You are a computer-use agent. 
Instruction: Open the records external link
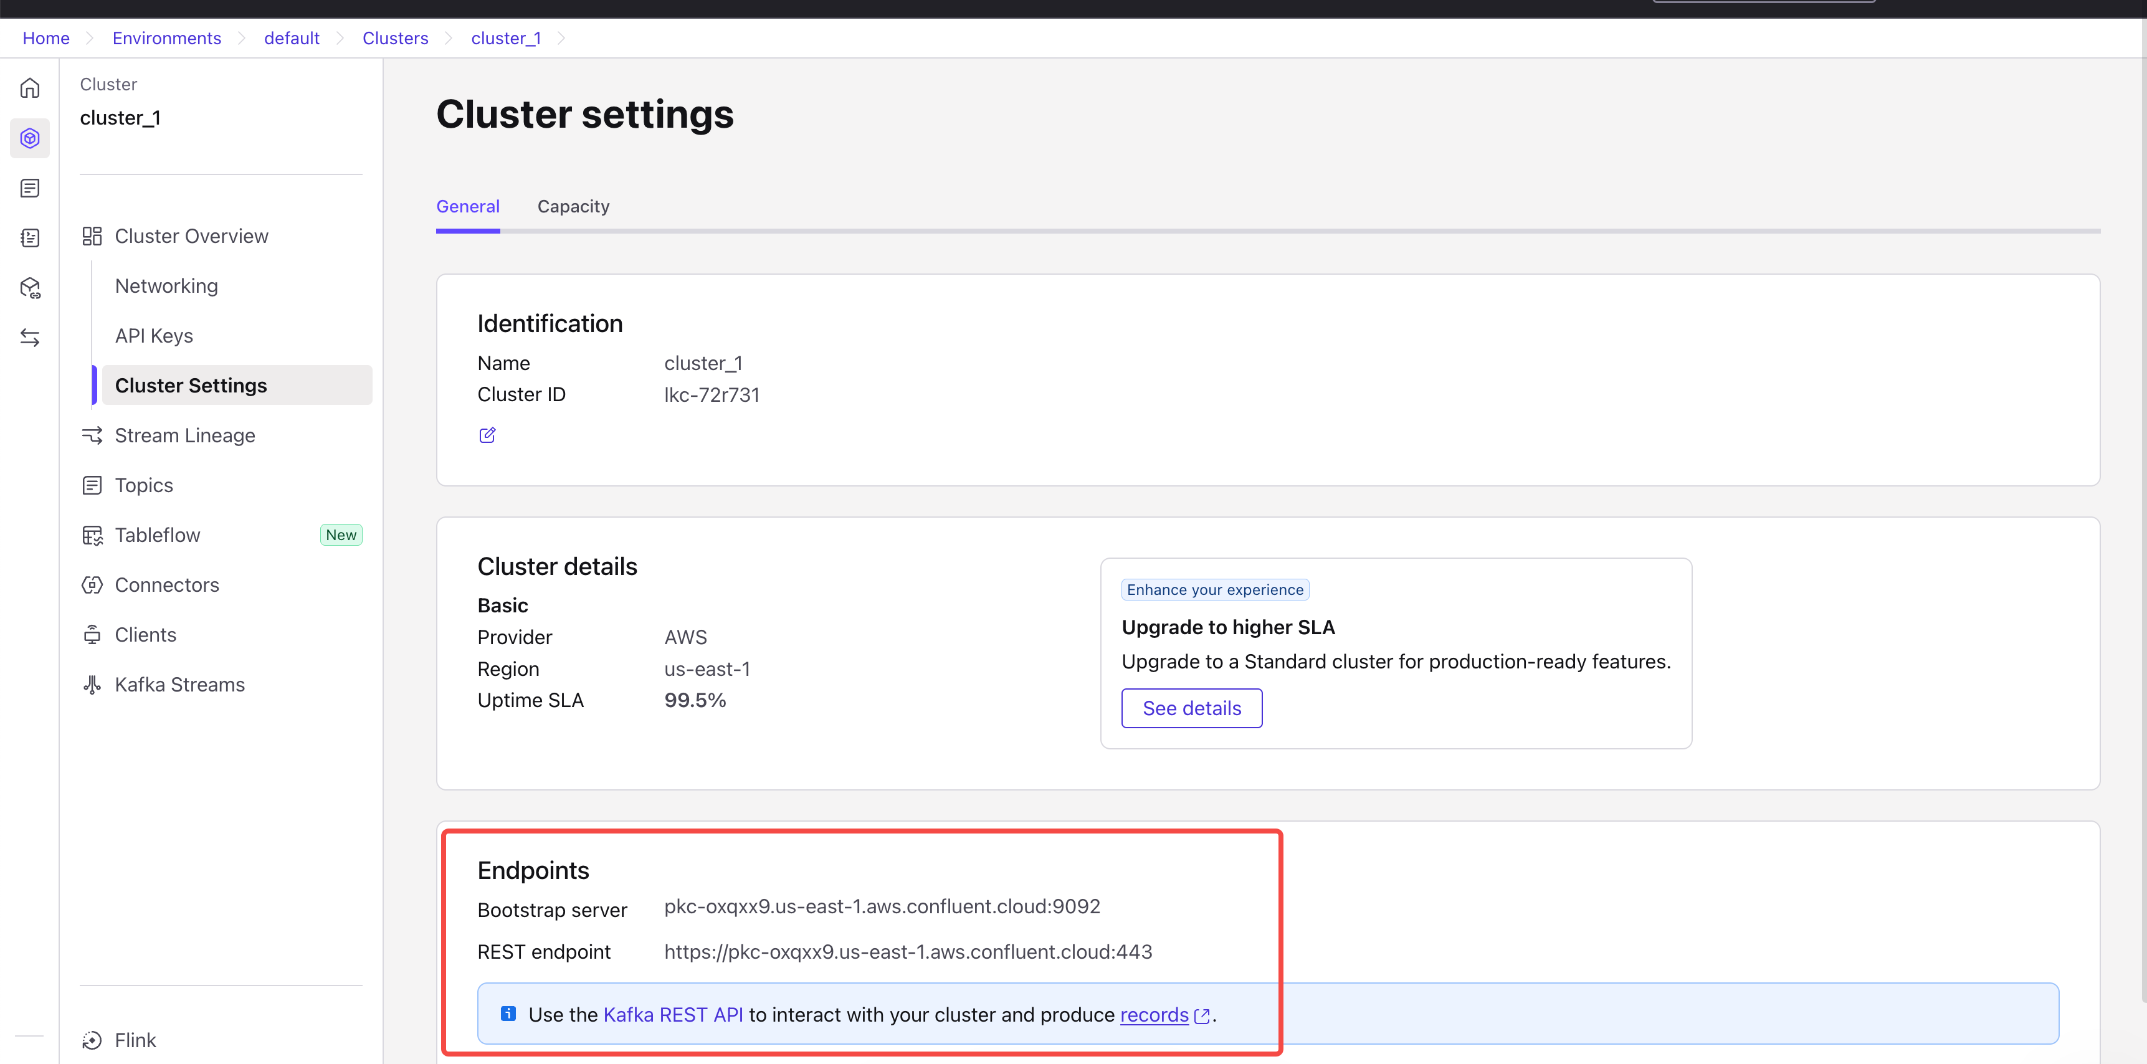click(x=1154, y=1015)
